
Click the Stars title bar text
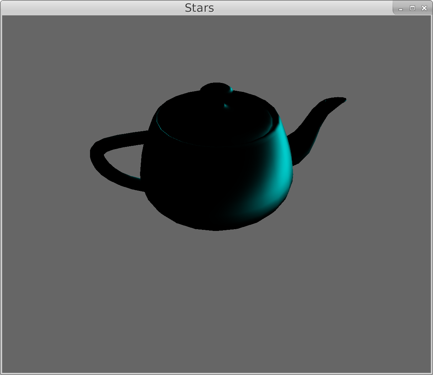click(199, 8)
